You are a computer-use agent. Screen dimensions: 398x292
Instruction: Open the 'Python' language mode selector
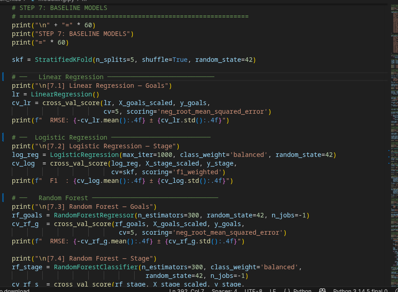[x=302, y=291]
